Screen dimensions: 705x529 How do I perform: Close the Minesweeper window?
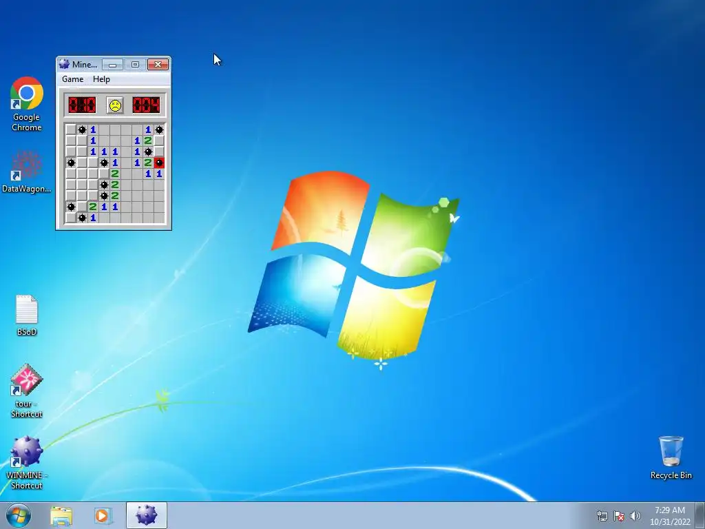pyautogui.click(x=158, y=65)
